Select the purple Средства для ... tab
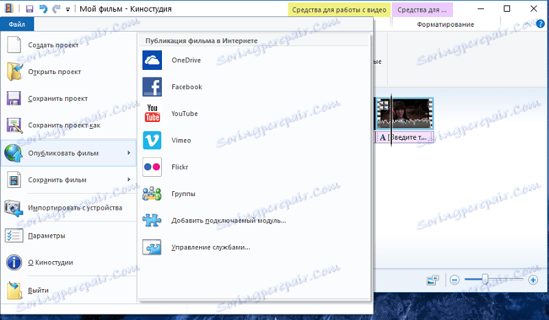This screenshot has width=549, height=320. coord(422,10)
